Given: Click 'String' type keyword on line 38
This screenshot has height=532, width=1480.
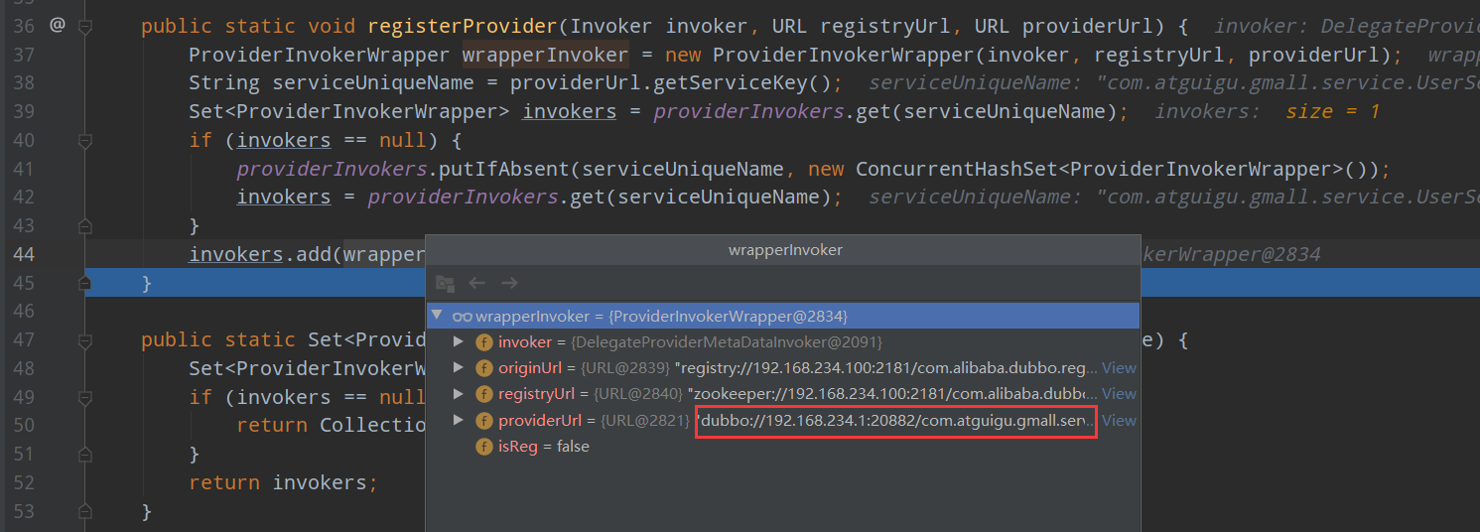Looking at the screenshot, I should click(x=224, y=83).
